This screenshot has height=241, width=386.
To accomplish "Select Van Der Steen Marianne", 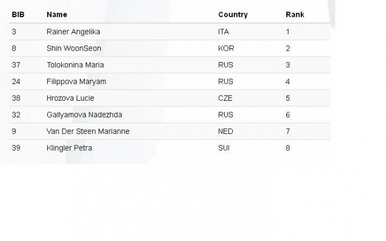I will tap(88, 131).
